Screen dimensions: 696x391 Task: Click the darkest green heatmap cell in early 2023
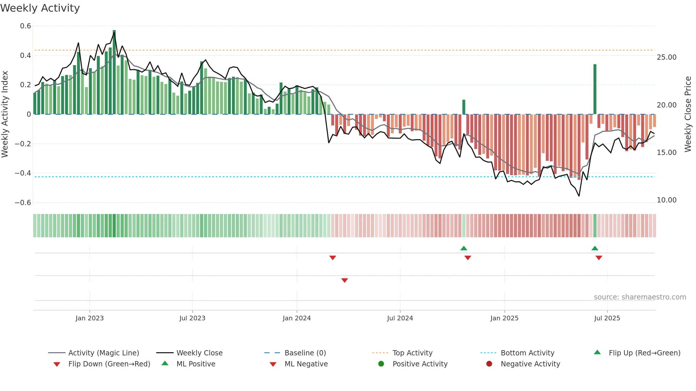point(114,226)
